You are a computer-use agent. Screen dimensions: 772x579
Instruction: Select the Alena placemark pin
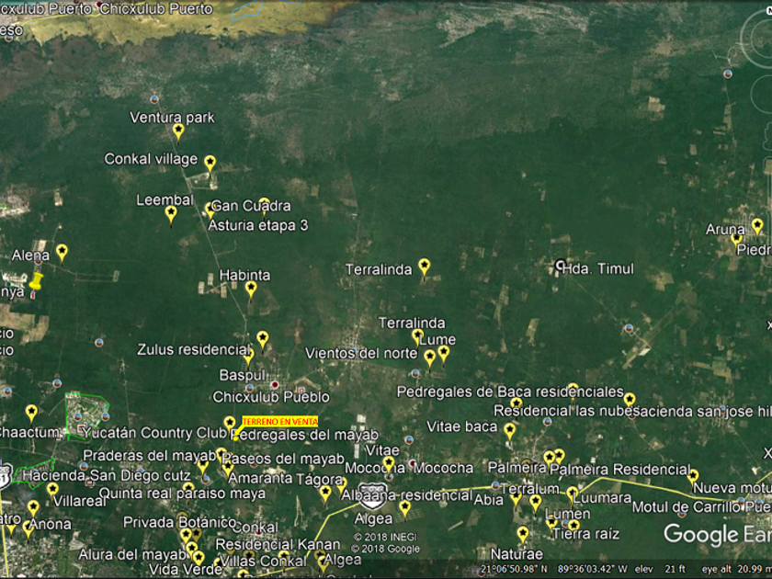point(62,253)
